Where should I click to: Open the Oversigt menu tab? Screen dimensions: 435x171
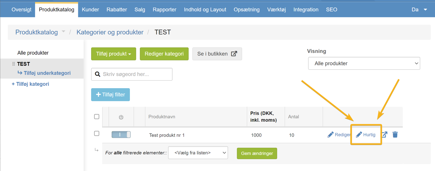click(x=21, y=9)
